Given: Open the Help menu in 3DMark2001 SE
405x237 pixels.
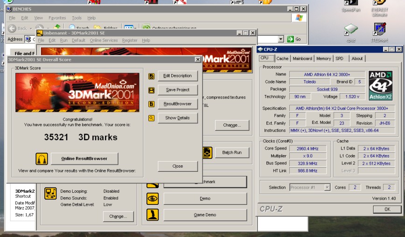Looking at the screenshot, I should click(x=146, y=40).
